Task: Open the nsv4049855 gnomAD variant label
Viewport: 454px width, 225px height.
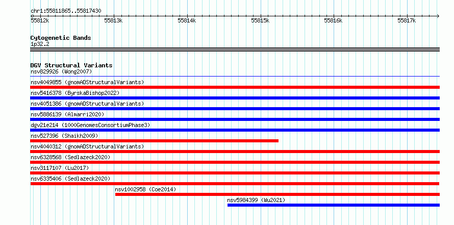Action: coord(87,82)
